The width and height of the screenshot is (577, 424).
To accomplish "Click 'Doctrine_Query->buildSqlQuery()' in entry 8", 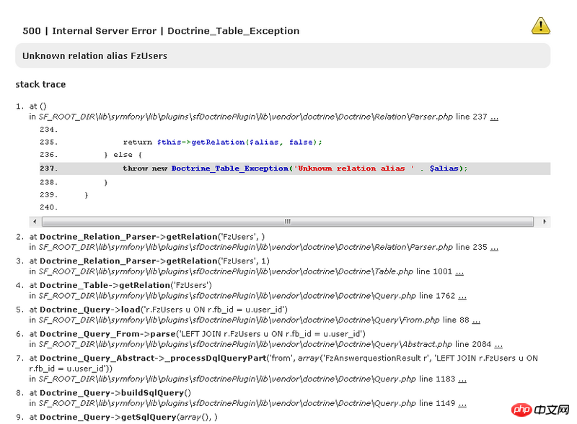I will (115, 393).
